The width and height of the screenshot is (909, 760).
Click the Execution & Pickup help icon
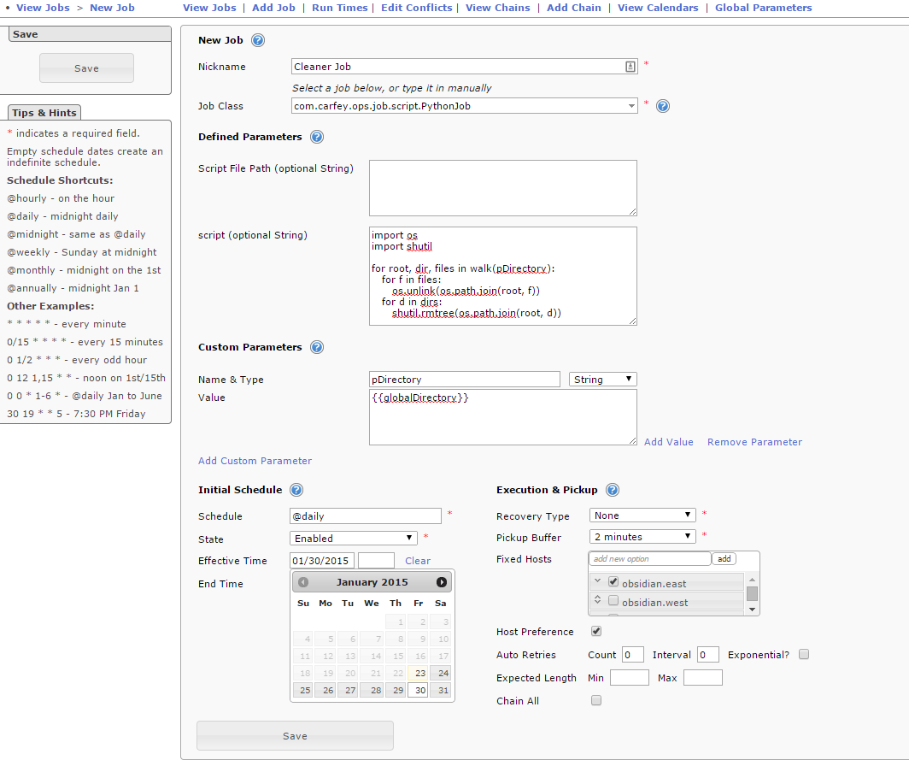[613, 490]
